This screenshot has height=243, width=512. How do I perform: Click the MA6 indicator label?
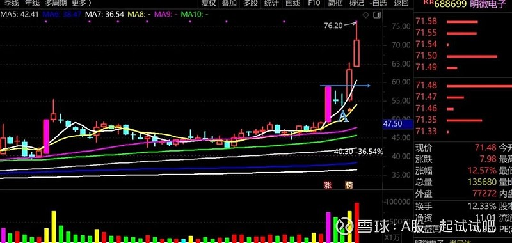(62, 14)
